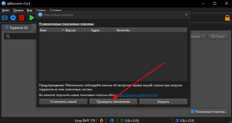Image resolution: width=232 pixels, height=123 pixels.
Task: Close the Поисковые плагины dialog with X
Action: pyautogui.click(x=187, y=15)
